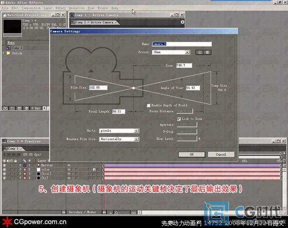Click the quality switch on color layer
288x228 pixels.
[x=78, y=169]
